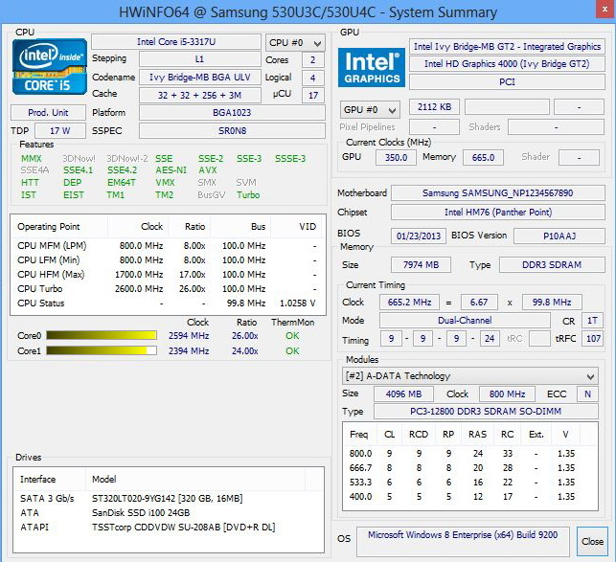Click the GPU clock 350.0 field
616x562 pixels.
pyautogui.click(x=396, y=157)
